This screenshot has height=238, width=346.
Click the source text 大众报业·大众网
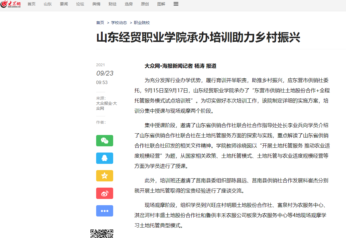[x=107, y=106]
